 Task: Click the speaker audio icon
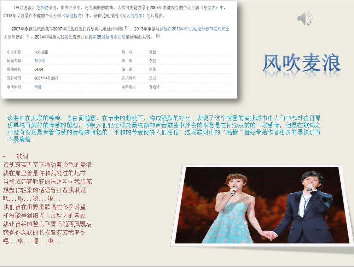tap(304, 18)
